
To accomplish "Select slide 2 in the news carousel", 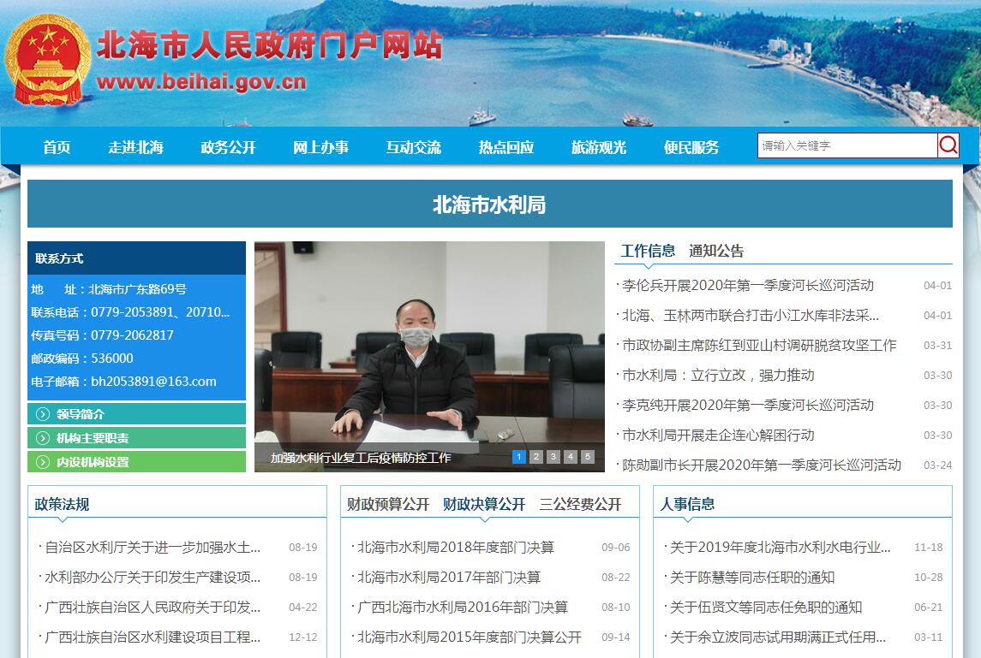I will coord(536,457).
